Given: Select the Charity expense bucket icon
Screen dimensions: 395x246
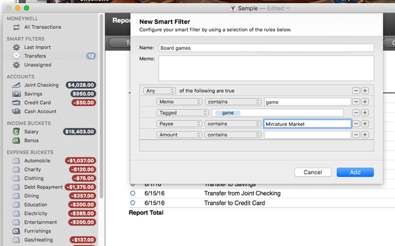Looking at the screenshot, I should click(16, 170).
